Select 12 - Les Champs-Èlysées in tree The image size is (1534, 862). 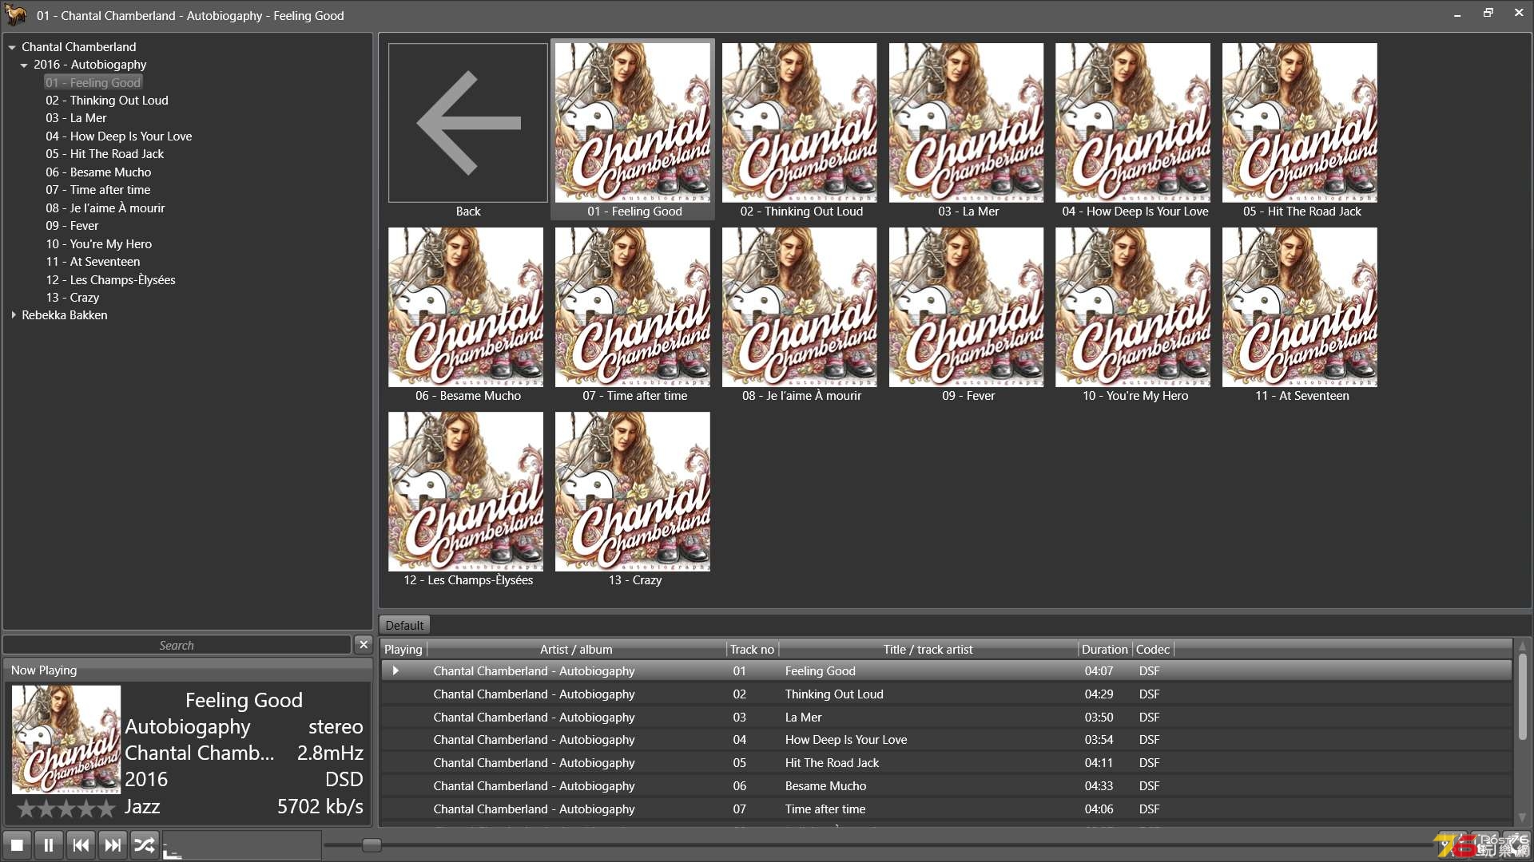[110, 280]
